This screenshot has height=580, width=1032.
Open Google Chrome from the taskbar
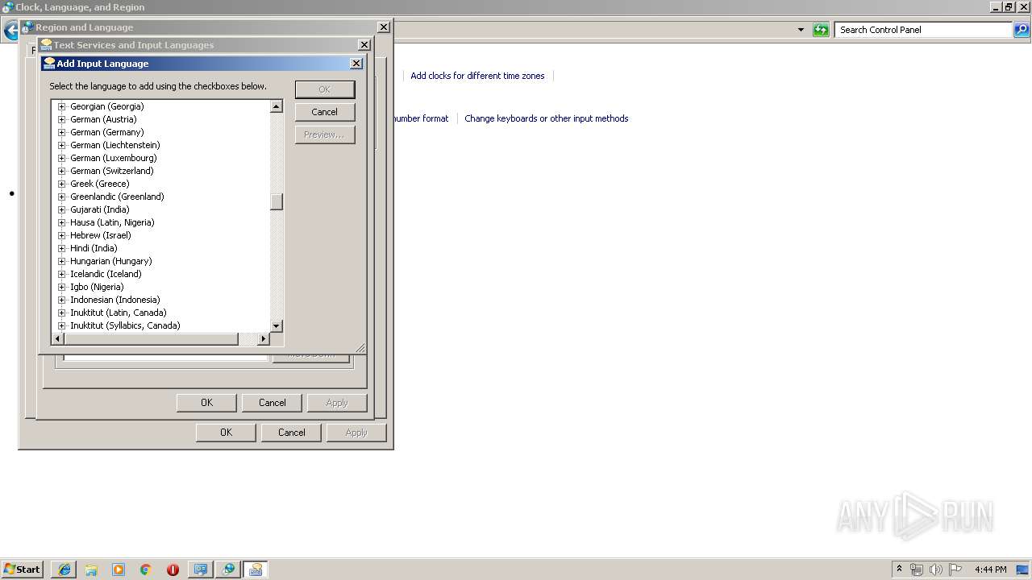click(x=146, y=570)
